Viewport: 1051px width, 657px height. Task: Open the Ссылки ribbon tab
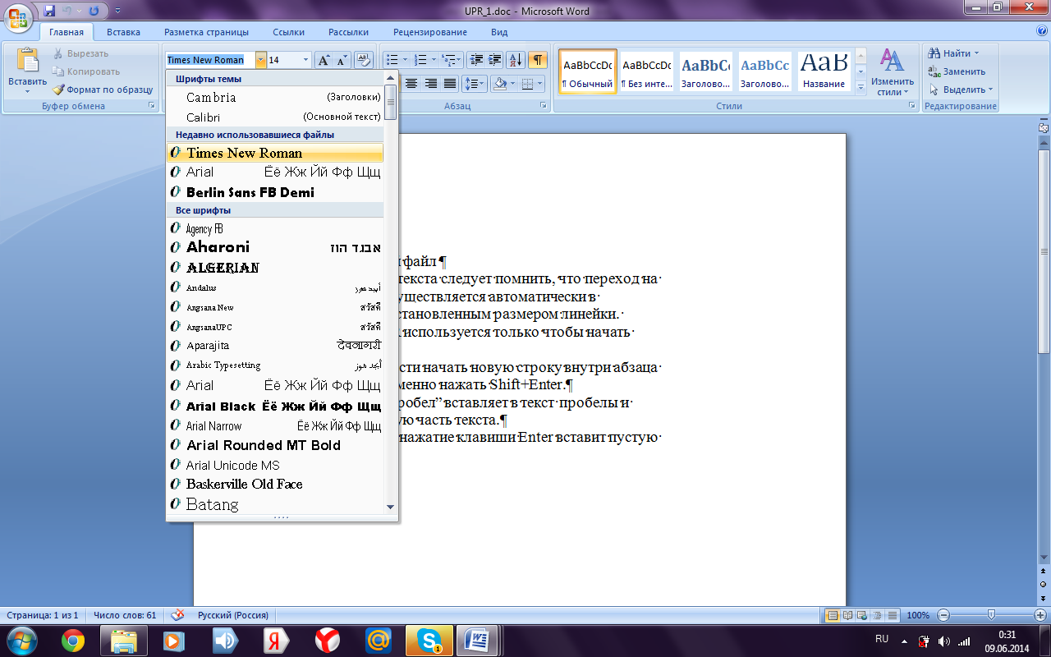click(x=288, y=32)
